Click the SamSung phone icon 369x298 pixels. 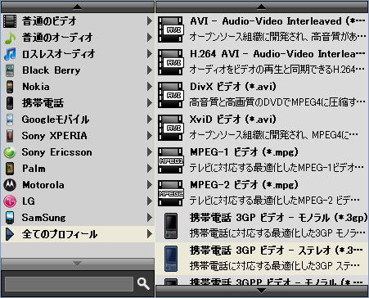[x=10, y=218]
